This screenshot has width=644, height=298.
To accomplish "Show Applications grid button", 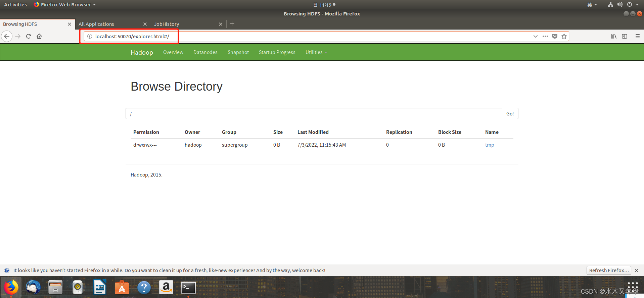I will tap(633, 288).
